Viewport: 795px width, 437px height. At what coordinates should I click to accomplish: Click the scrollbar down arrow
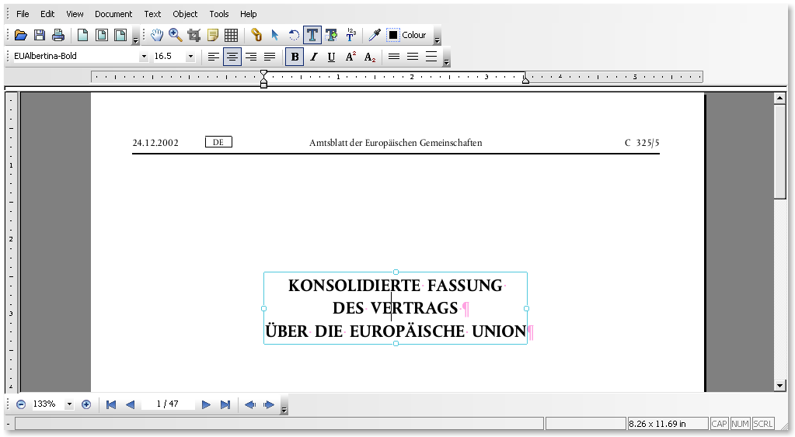(779, 385)
